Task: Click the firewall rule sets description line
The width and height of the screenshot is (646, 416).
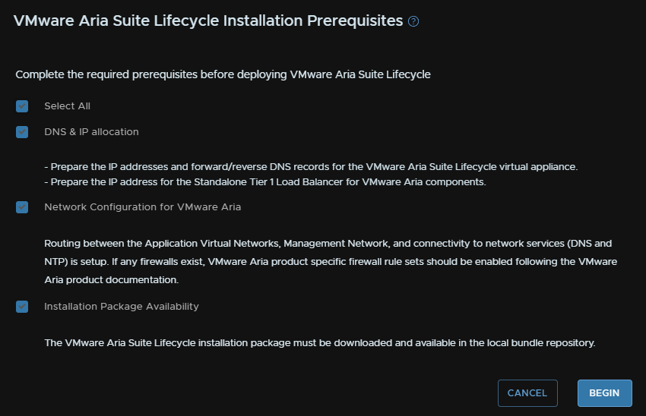Action: point(331,262)
